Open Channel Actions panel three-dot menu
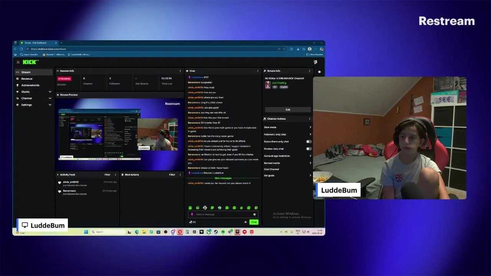The width and height of the screenshot is (491, 276). coord(310,119)
